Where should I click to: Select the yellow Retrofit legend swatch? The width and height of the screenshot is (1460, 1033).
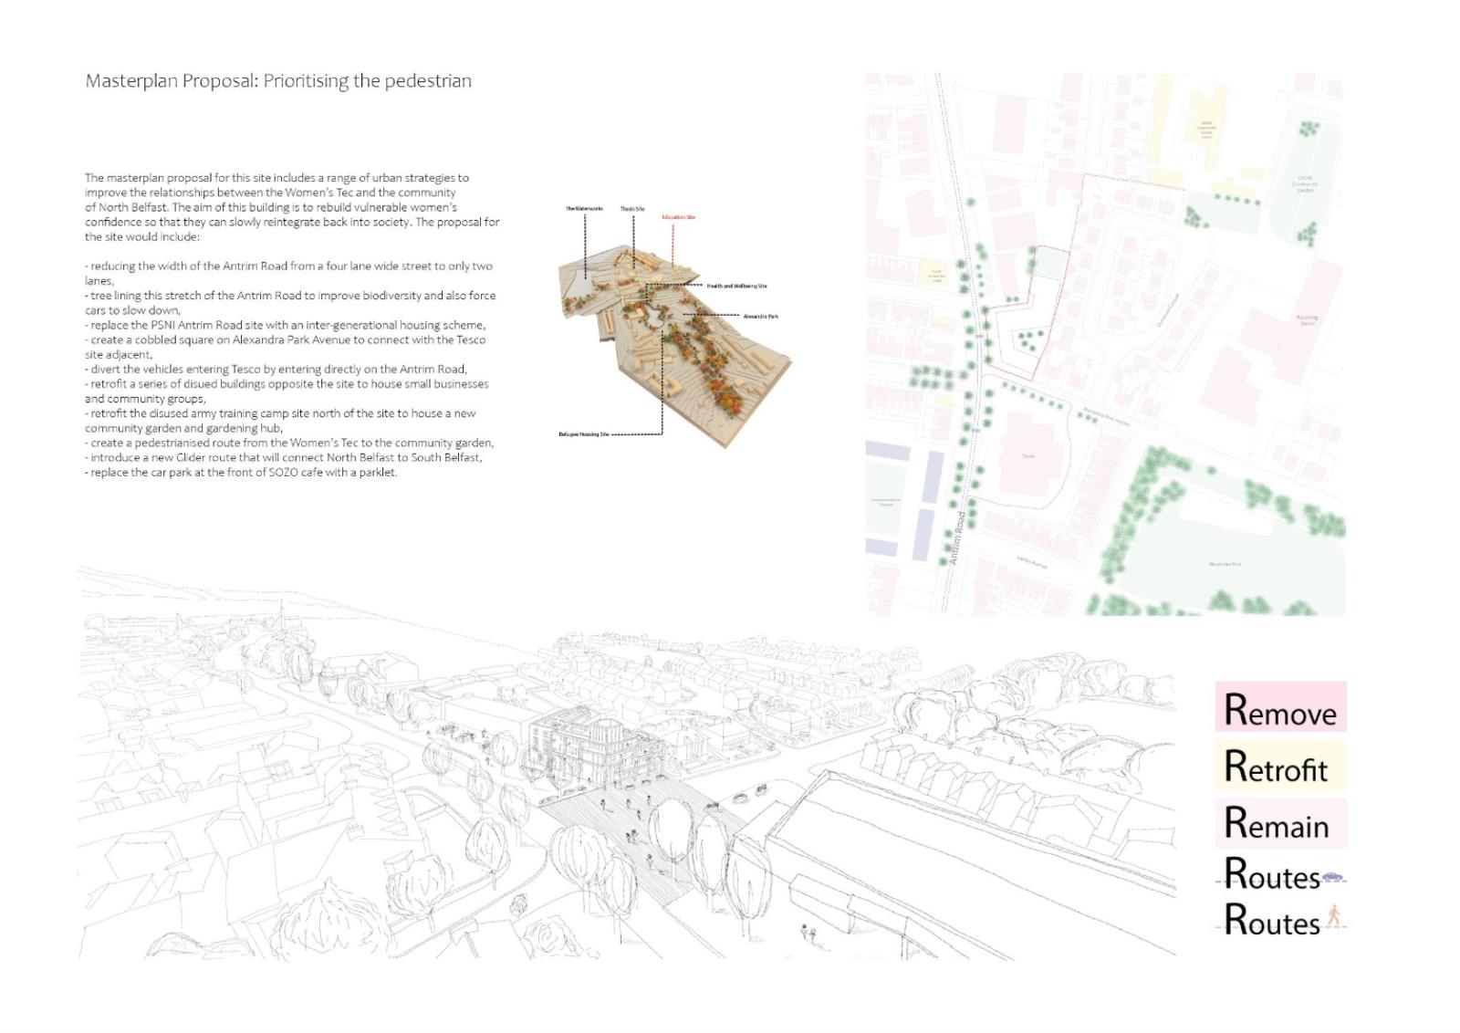point(1280,765)
